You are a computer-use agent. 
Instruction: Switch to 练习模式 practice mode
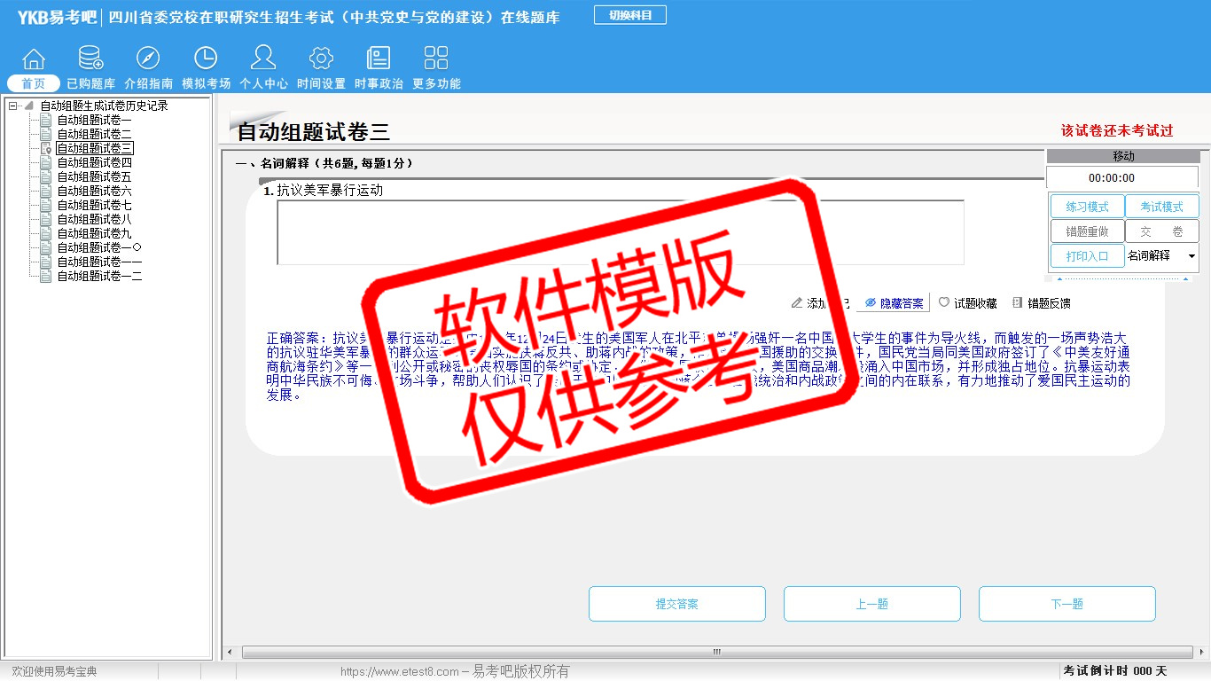click(x=1087, y=207)
